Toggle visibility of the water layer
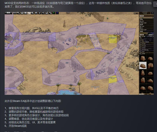 140,21
